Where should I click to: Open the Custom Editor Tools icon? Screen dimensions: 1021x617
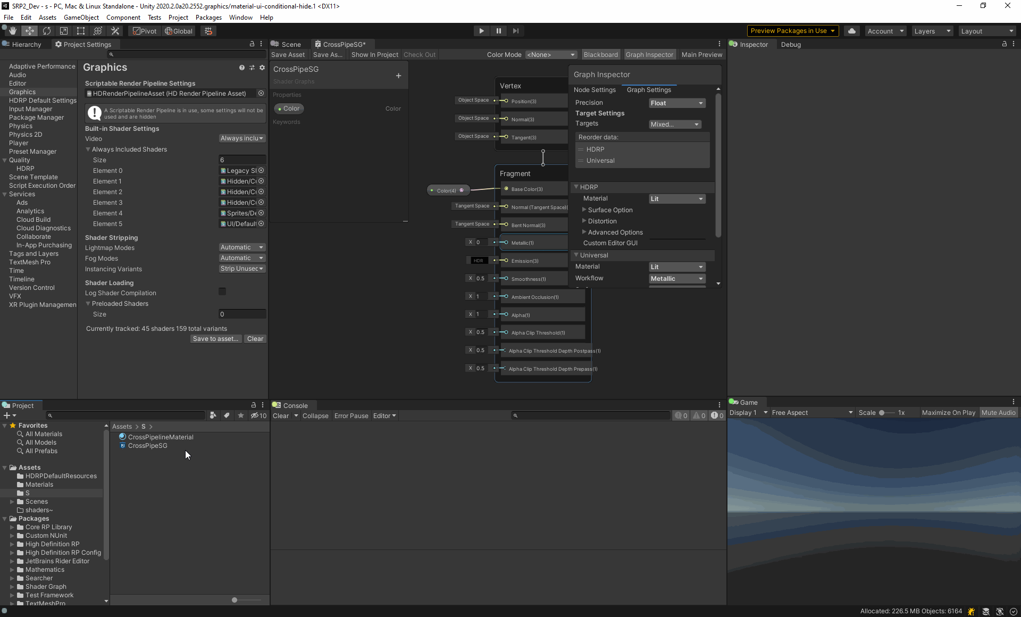point(114,30)
